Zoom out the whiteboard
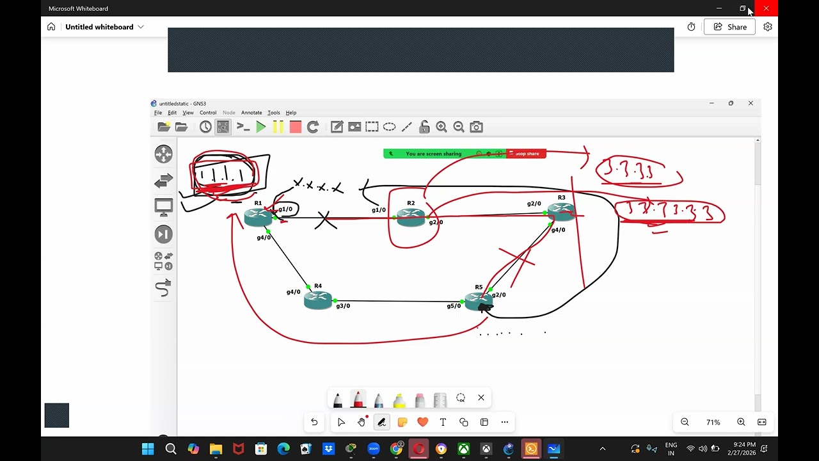This screenshot has width=819, height=461. click(685, 422)
